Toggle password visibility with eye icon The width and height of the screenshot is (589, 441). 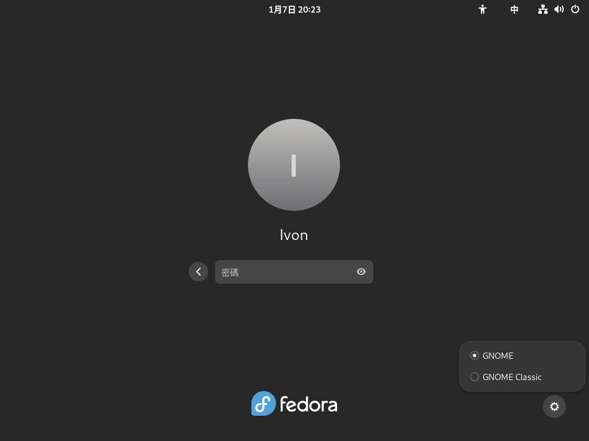pos(361,272)
